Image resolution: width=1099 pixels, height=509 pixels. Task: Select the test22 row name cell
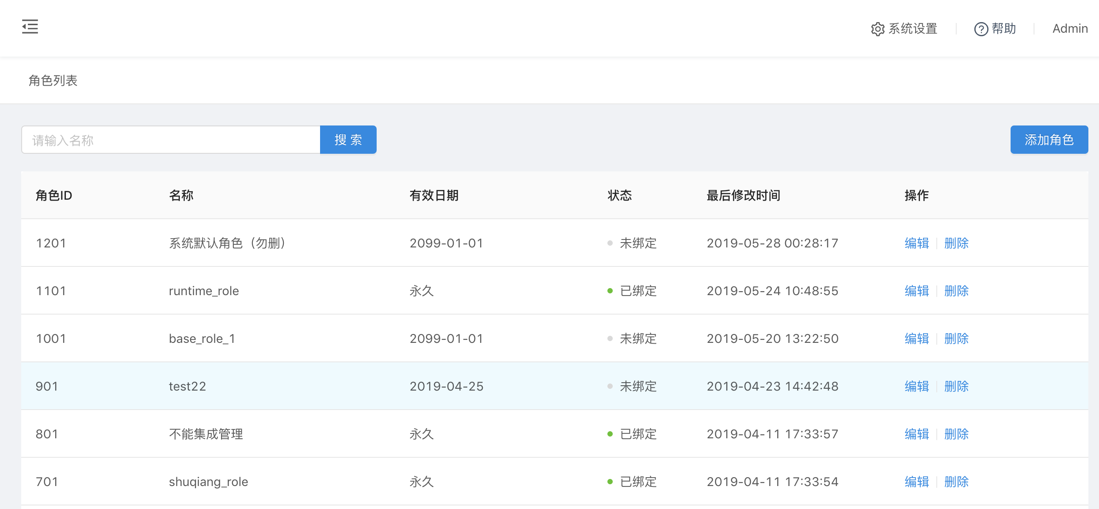click(x=187, y=386)
